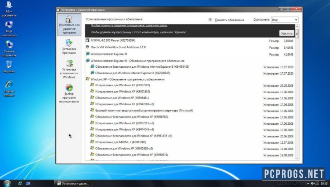Click icon beside KB2598845 update
The width and height of the screenshot is (330, 187).
point(92,73)
